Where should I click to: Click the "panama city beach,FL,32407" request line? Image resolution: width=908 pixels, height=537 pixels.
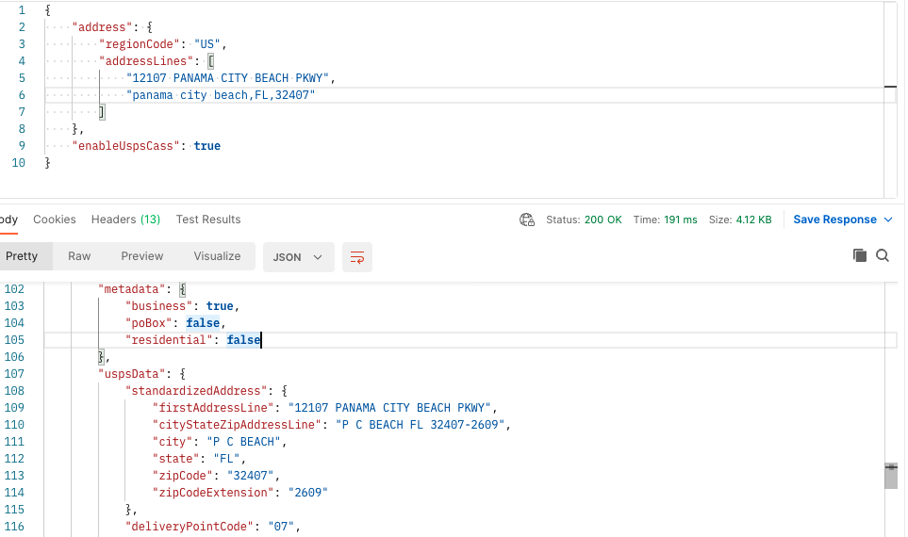[x=223, y=95]
